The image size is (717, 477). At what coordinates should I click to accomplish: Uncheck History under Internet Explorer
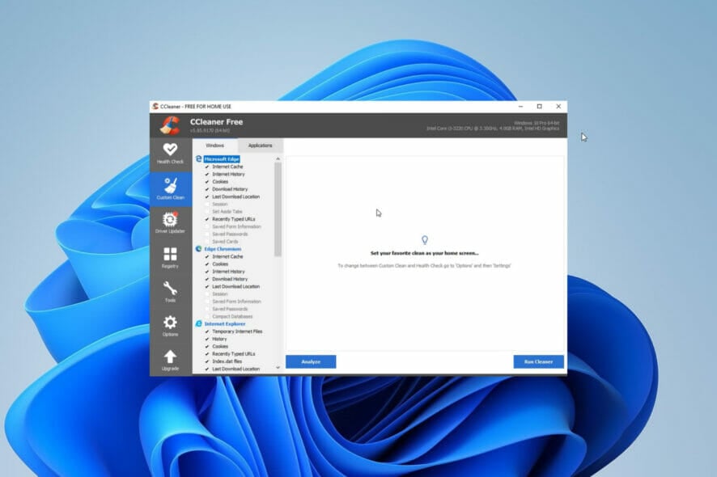tap(207, 339)
